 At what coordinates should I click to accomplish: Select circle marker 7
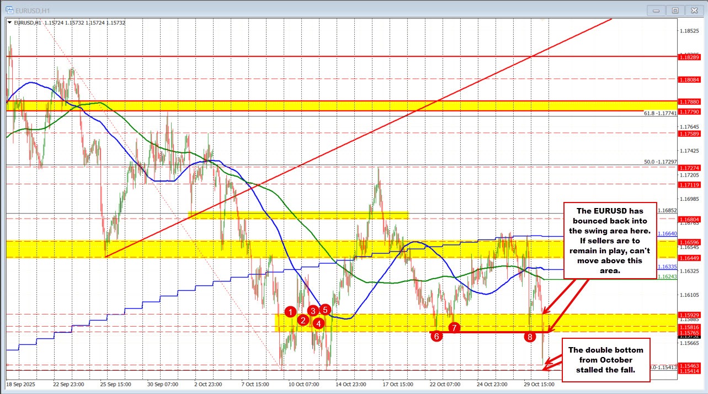454,327
